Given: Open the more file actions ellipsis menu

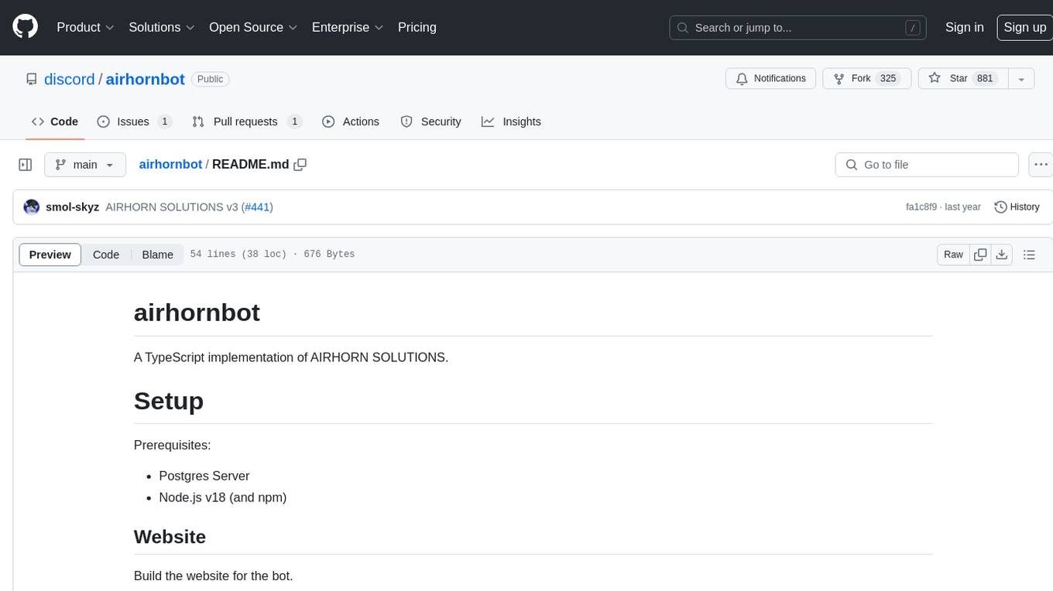Looking at the screenshot, I should pos(1041,165).
